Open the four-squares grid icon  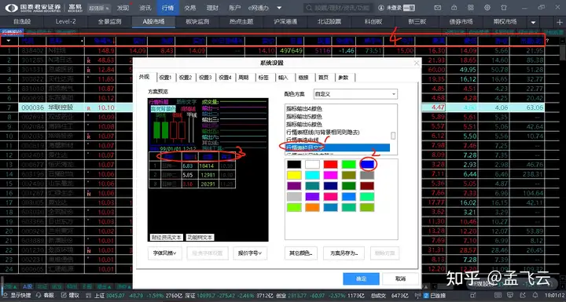point(471,8)
